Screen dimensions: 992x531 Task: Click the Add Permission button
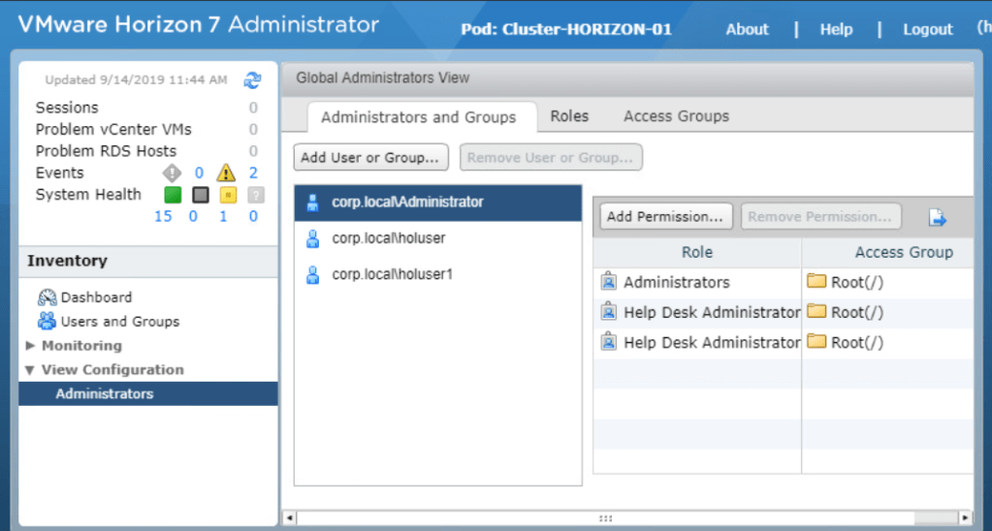666,217
